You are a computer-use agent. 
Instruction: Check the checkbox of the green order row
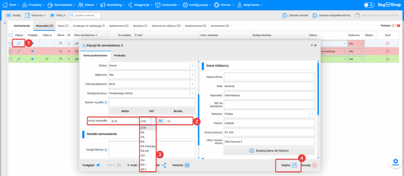[11, 59]
